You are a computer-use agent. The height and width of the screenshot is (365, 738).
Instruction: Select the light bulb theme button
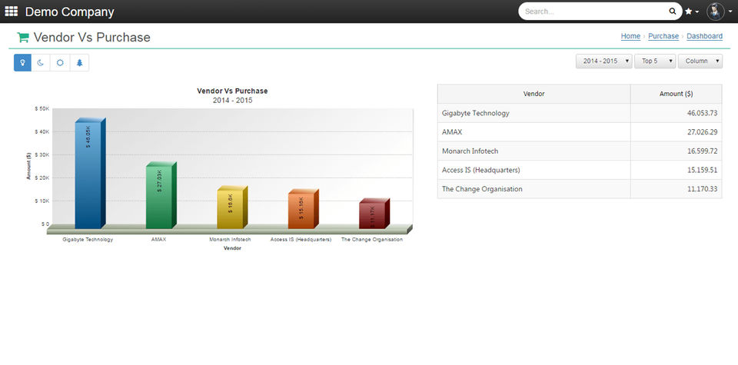tap(22, 62)
